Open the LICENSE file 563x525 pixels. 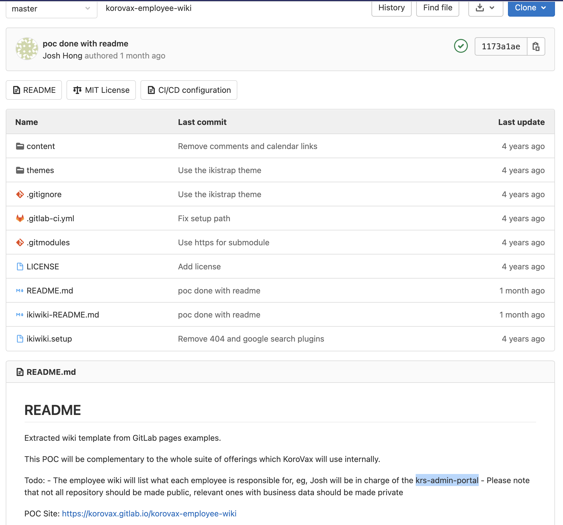point(43,267)
